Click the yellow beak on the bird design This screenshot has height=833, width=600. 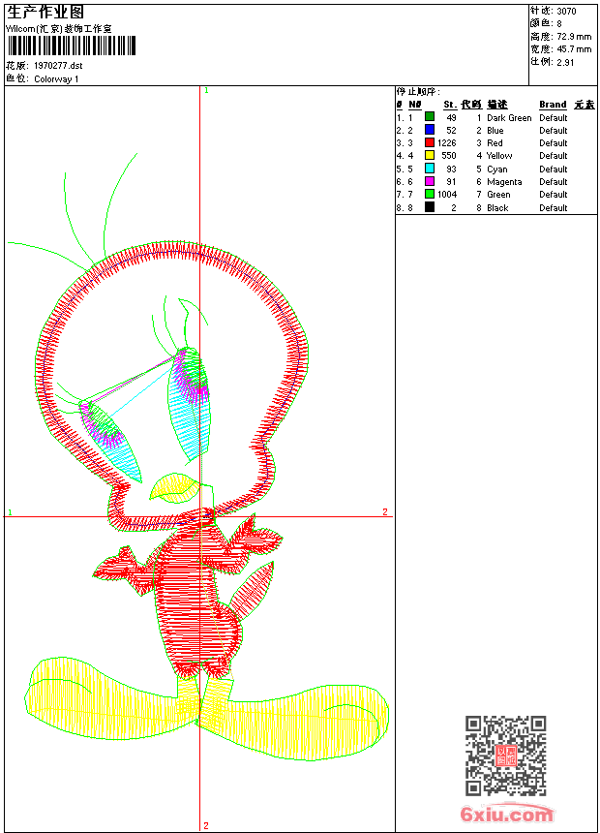tap(176, 484)
